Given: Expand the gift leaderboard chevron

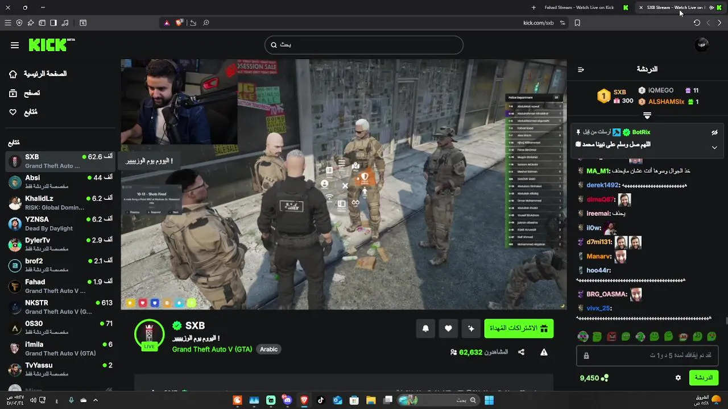Looking at the screenshot, I should click(647, 115).
